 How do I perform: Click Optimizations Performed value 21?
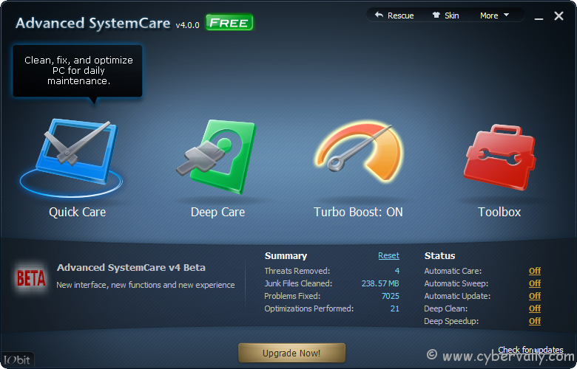point(395,308)
